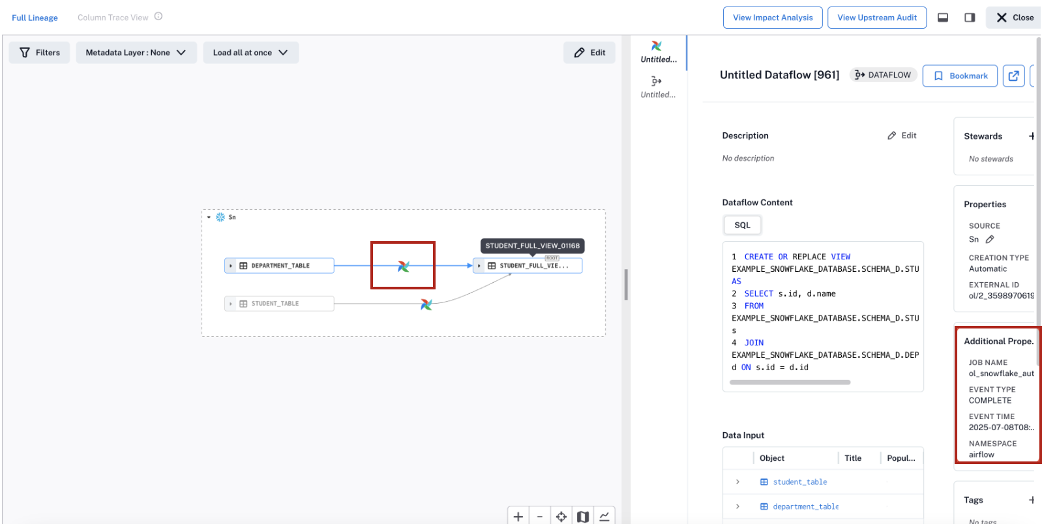This screenshot has height=524, width=1042.
Task: Open dataflow in new tab icon
Action: [1013, 76]
